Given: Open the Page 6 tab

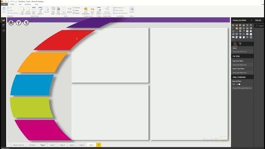Looking at the screenshot, I should coord(82,145).
